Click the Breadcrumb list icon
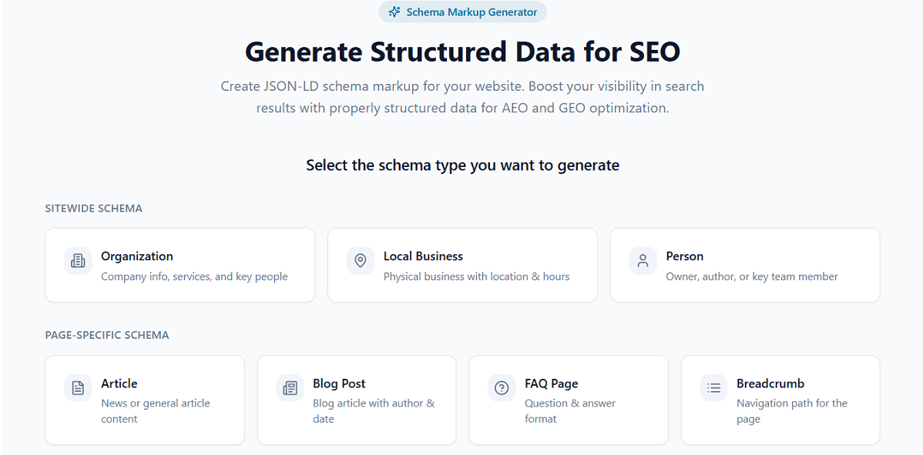923x455 pixels. point(713,388)
